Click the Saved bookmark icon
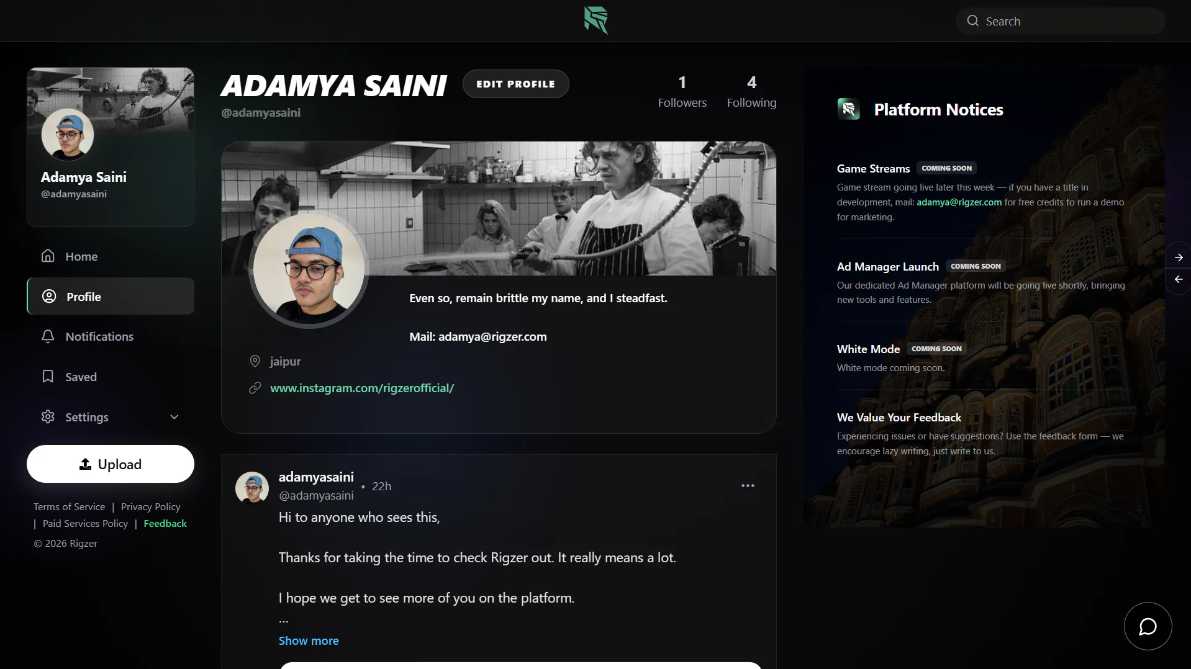 coord(48,376)
